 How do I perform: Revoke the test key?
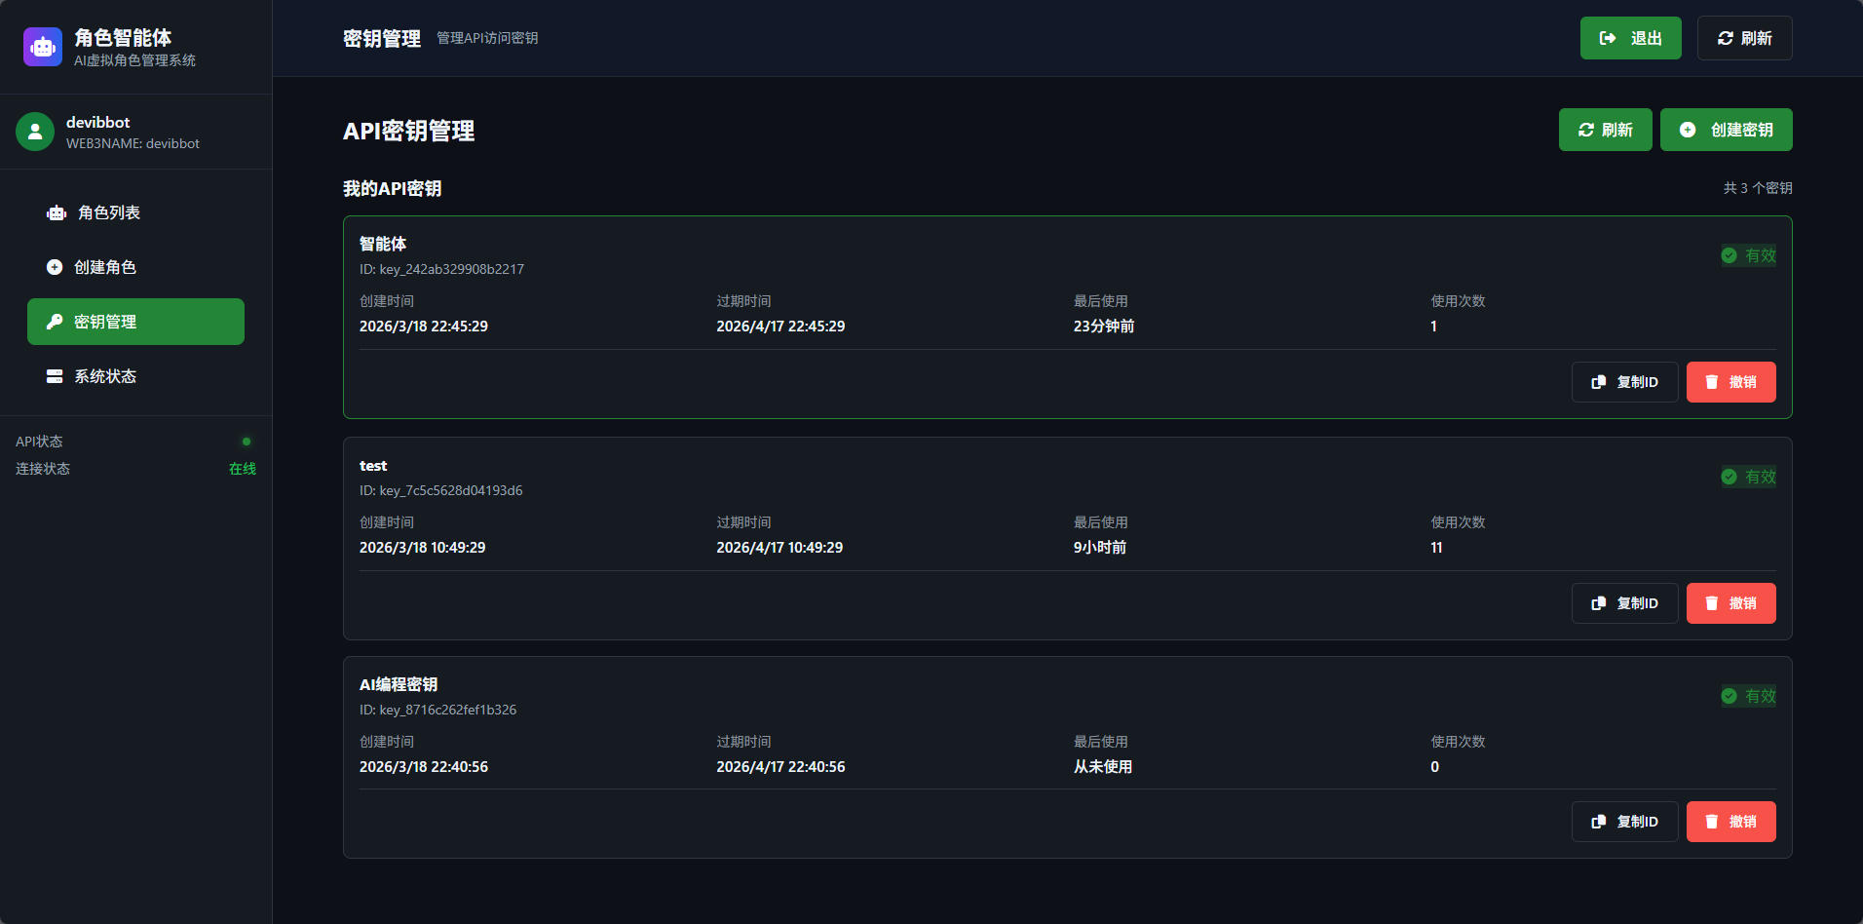[x=1730, y=603]
